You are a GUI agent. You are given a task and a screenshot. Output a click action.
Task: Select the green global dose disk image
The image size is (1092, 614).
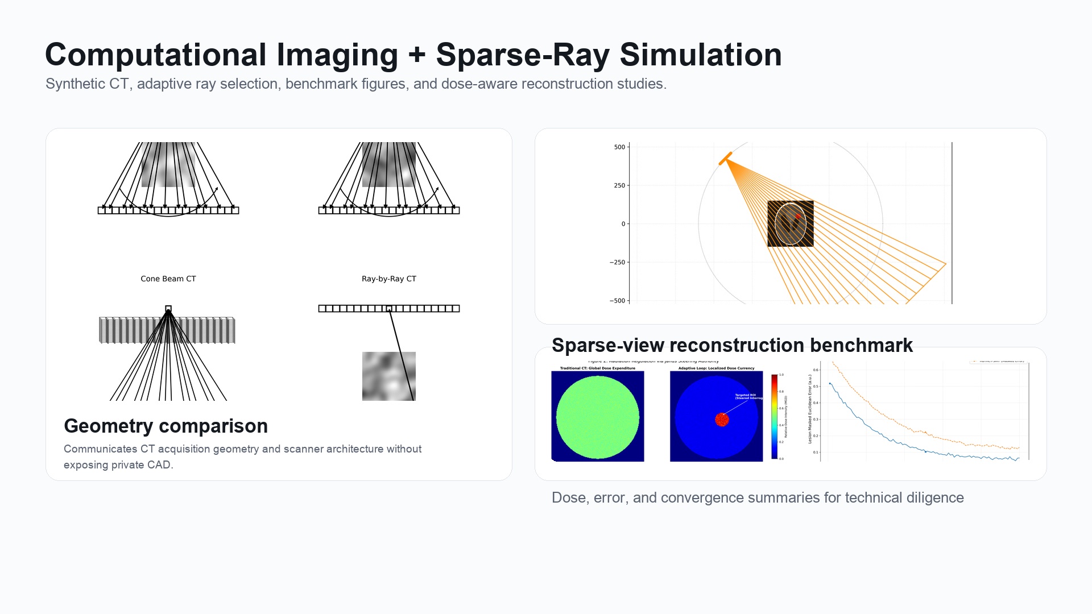point(598,416)
